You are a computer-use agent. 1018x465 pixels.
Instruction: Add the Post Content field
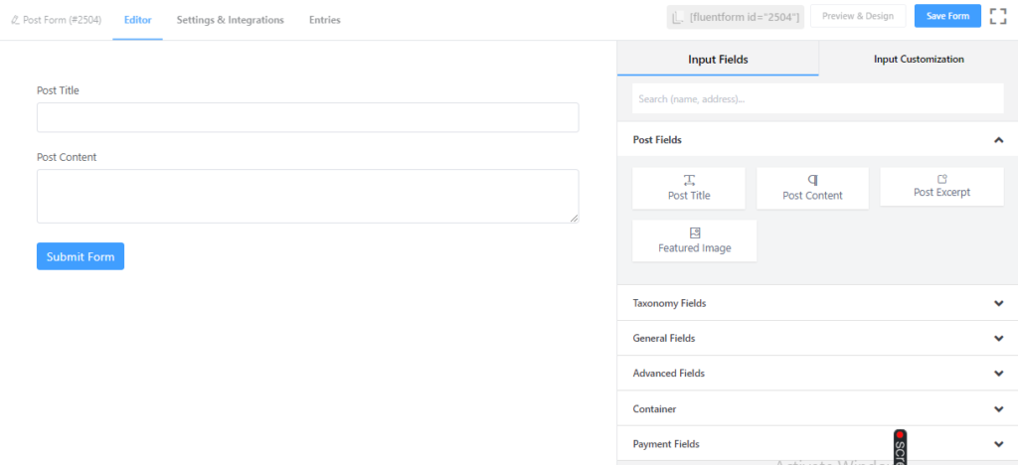(812, 188)
